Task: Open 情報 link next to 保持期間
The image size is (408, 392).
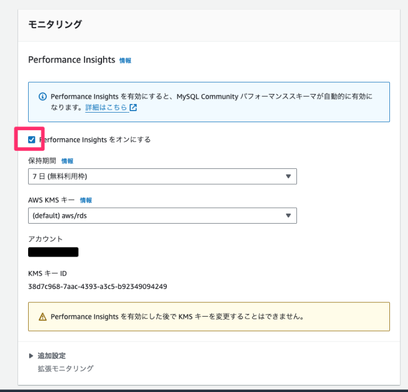Action: pyautogui.click(x=67, y=161)
